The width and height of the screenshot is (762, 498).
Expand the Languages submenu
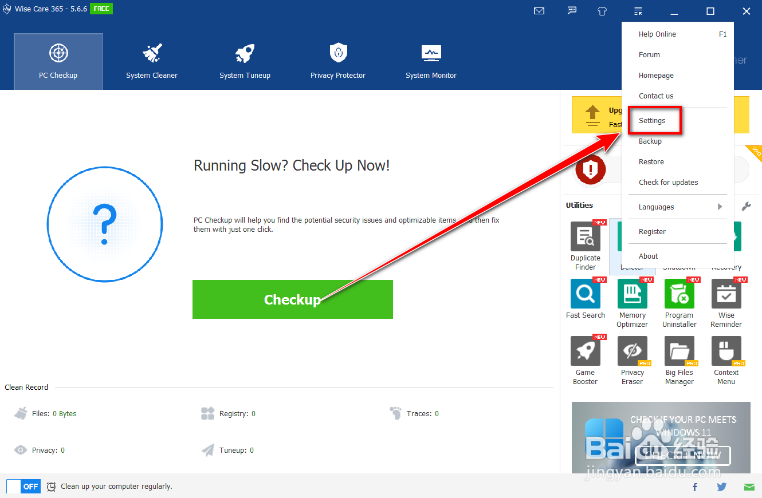tap(677, 207)
